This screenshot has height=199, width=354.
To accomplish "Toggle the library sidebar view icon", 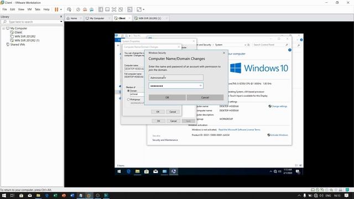I will click(101, 9).
